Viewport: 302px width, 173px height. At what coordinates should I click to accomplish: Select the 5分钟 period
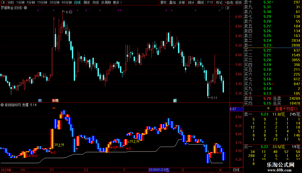31,2
